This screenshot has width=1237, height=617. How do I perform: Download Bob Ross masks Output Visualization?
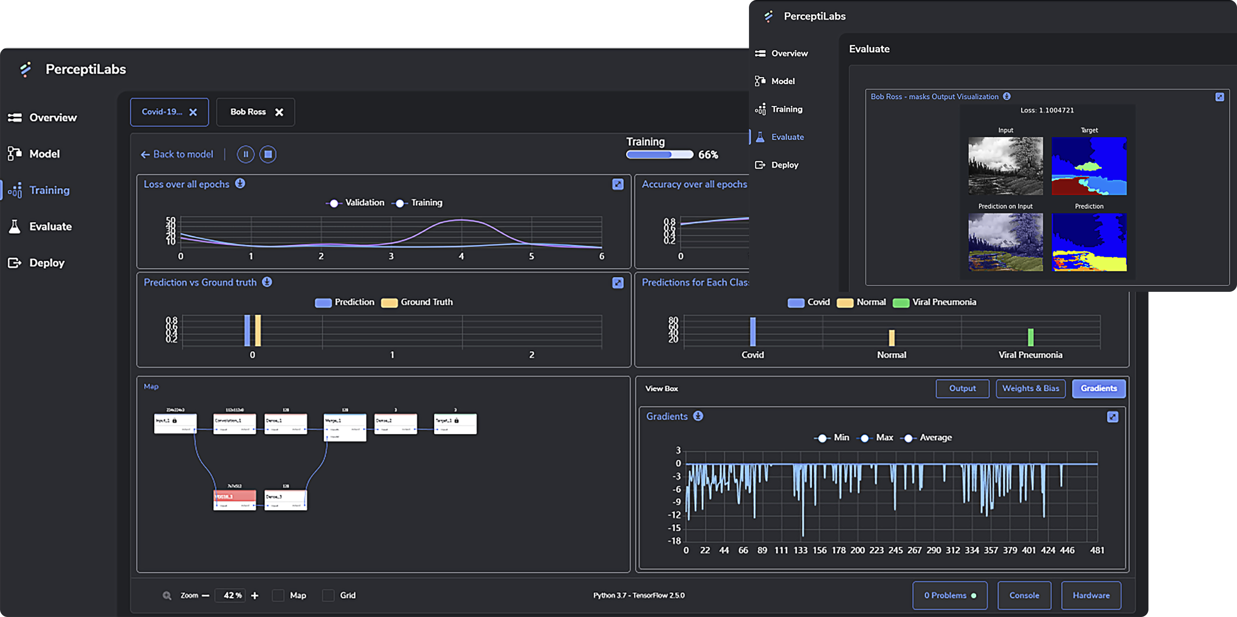[x=1007, y=97]
